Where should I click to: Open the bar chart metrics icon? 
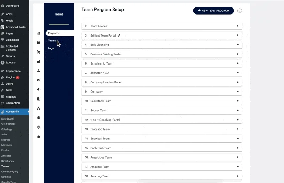coord(39,61)
